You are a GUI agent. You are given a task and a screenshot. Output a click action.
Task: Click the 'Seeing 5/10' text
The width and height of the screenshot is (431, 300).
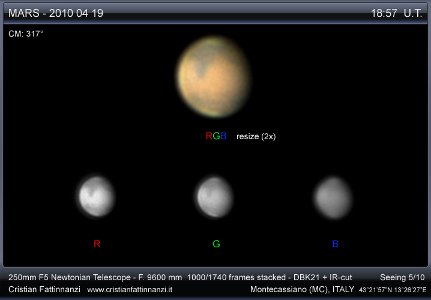pos(402,277)
